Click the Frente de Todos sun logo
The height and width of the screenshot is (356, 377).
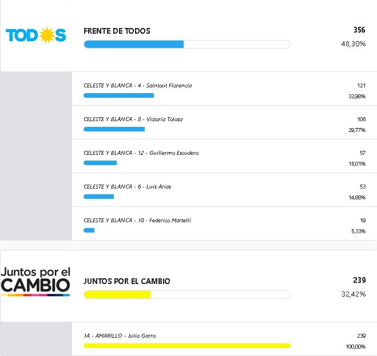(x=35, y=35)
